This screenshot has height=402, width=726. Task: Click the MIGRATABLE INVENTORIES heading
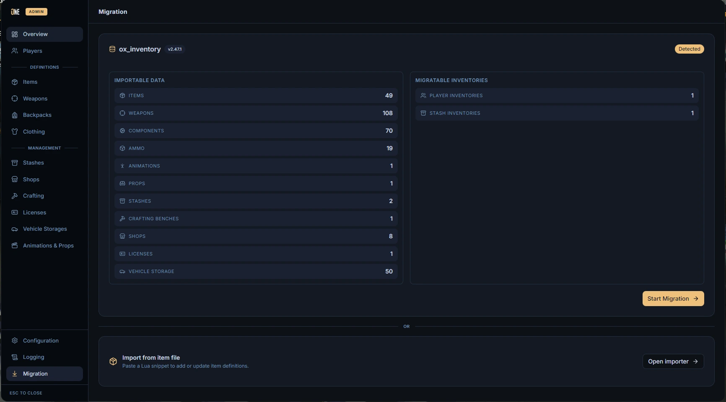451,80
